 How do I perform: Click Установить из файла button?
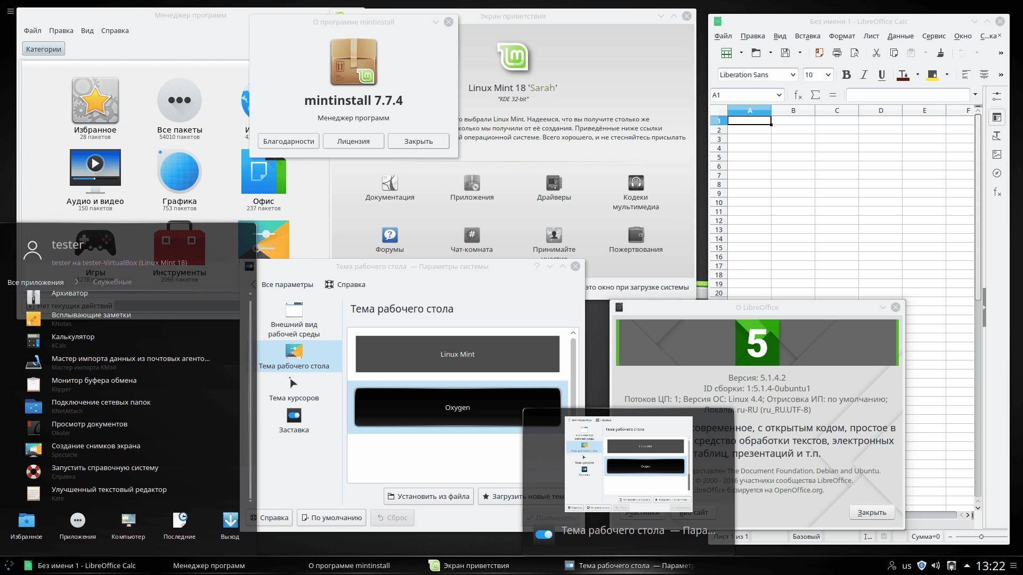click(x=428, y=496)
